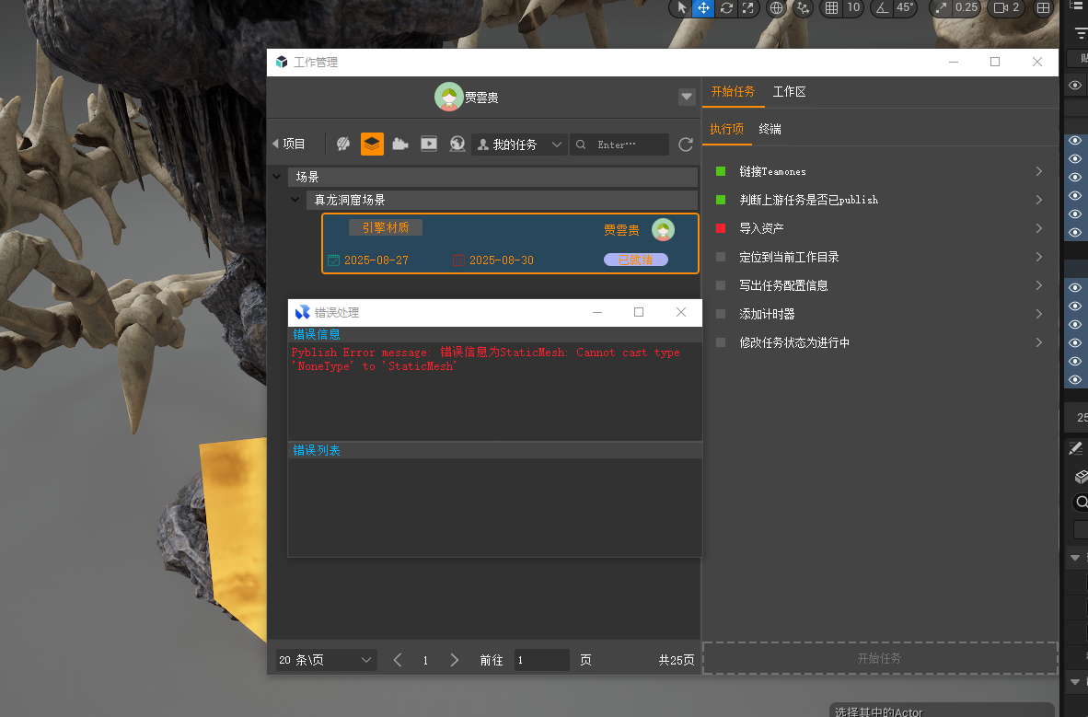This screenshot has width=1088, height=717.
Task: Select the translate (move) tool in viewport
Action: click(x=703, y=8)
